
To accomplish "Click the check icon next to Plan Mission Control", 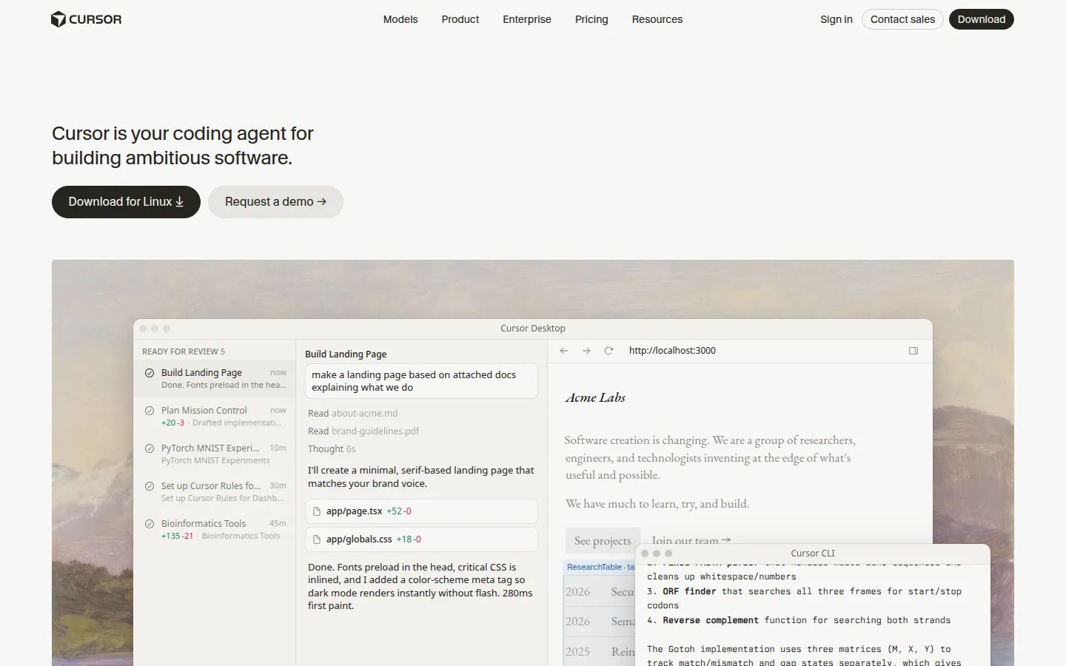I will pos(150,411).
